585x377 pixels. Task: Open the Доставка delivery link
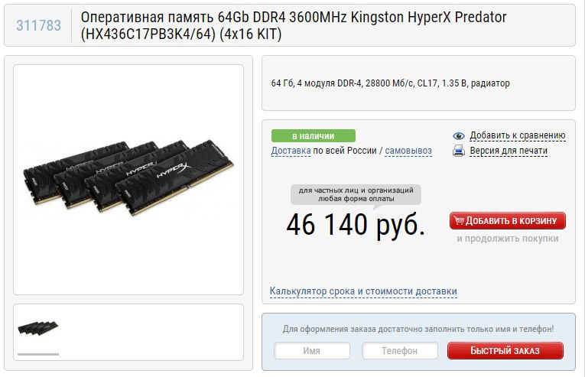(x=291, y=151)
